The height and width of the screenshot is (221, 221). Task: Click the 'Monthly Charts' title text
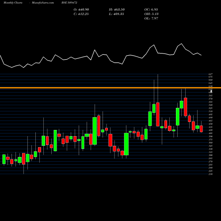coord(13,3)
